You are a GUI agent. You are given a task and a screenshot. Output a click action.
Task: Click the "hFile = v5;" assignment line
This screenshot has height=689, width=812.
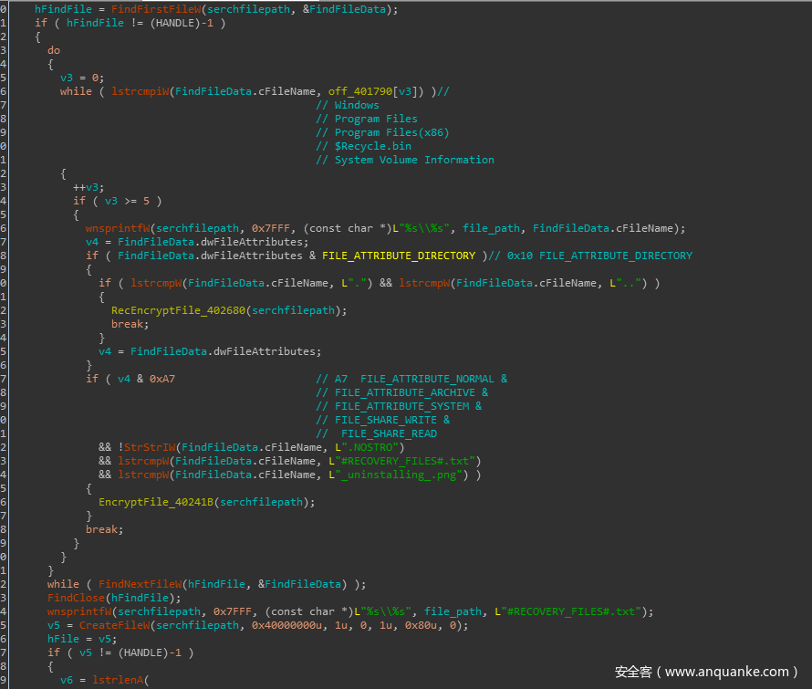pos(81,639)
